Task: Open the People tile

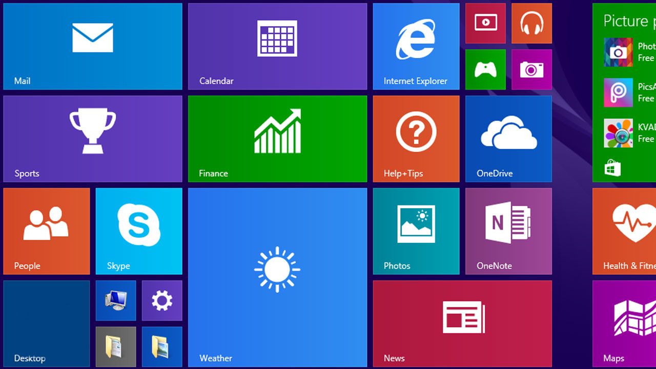Action: click(x=47, y=231)
